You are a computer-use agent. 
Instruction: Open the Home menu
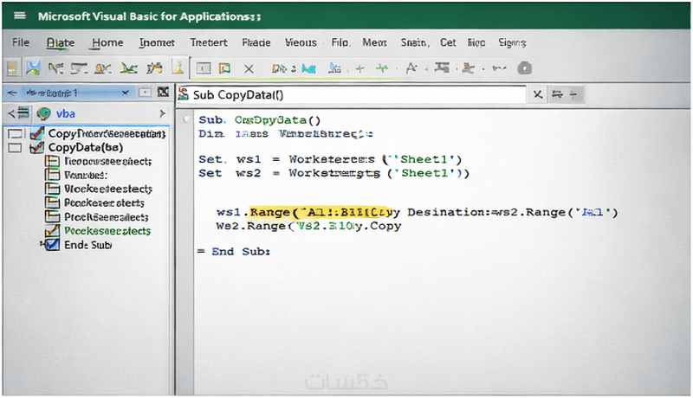click(x=107, y=42)
